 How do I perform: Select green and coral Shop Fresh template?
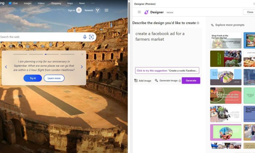[x=226, y=95]
